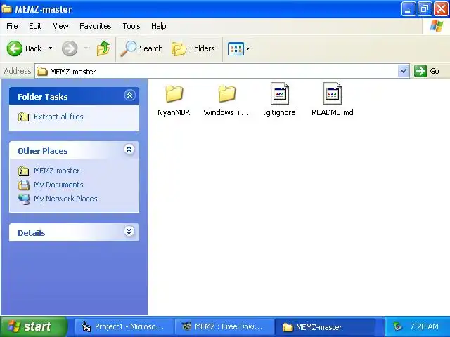
Task: Click the Extract all files zip icon
Action: tap(23, 117)
